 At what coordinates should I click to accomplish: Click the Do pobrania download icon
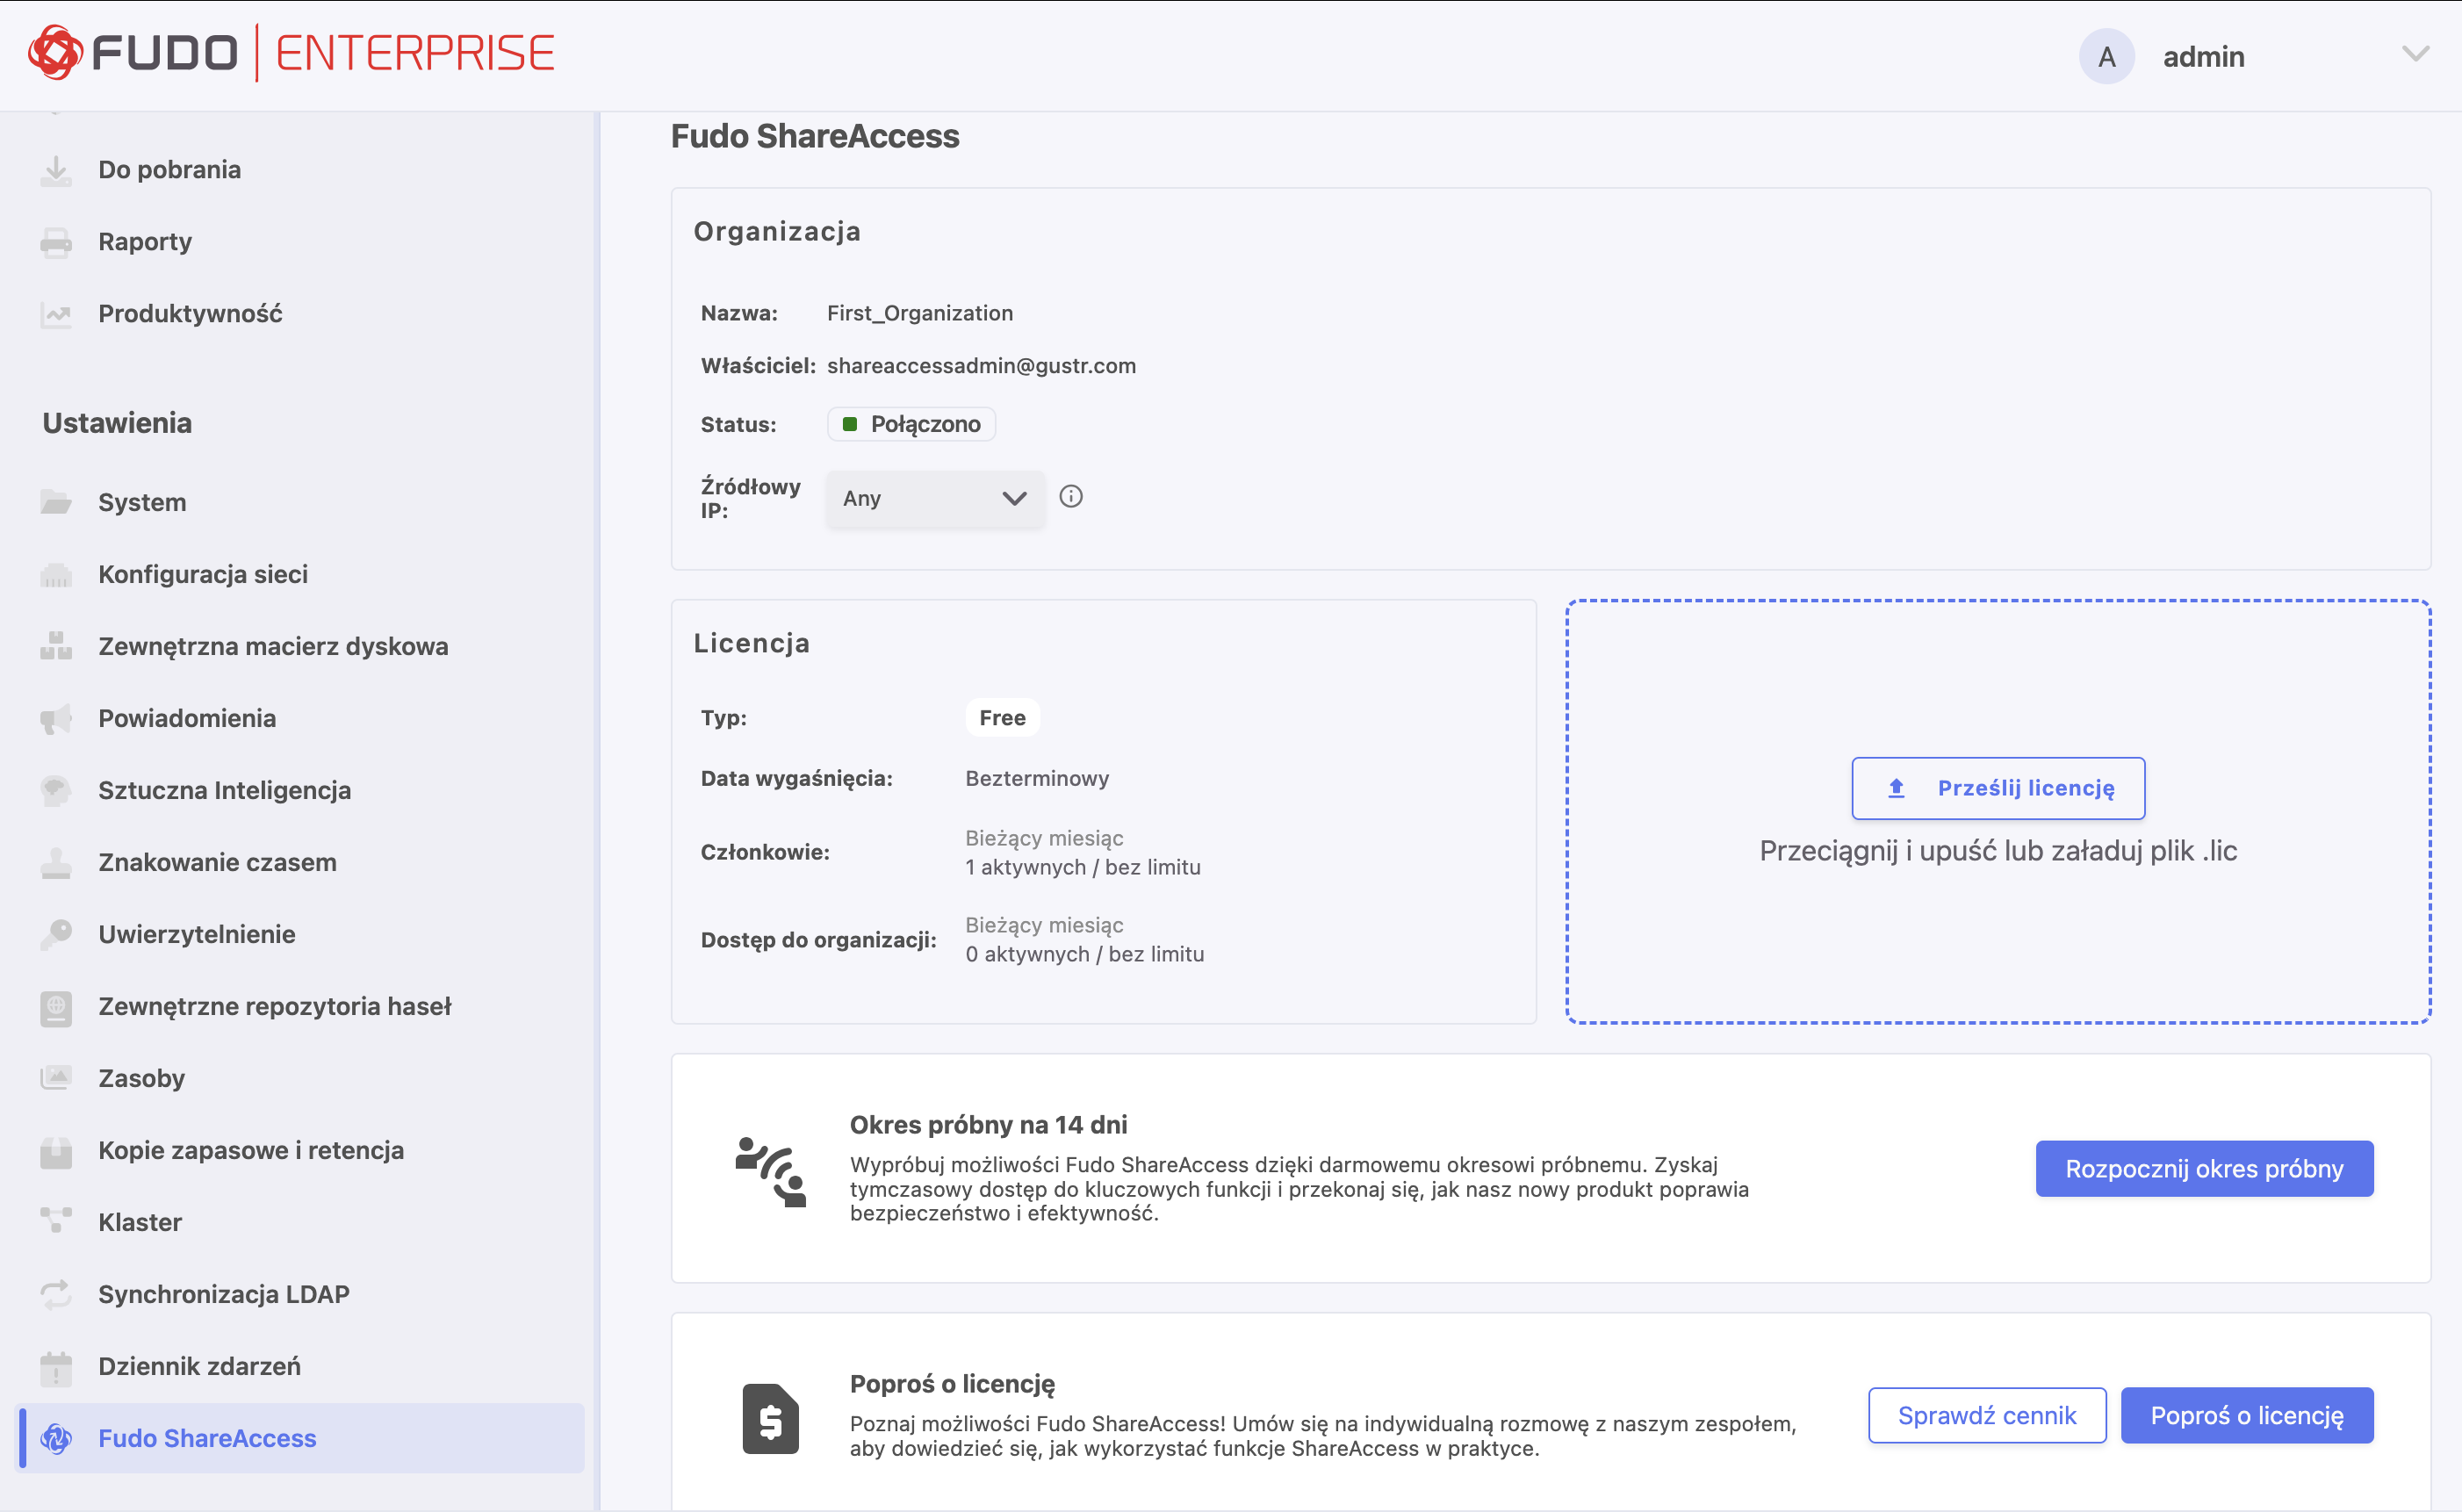point(56,170)
